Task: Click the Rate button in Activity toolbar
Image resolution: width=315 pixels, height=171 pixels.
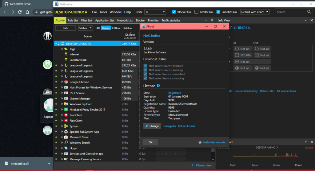Action: pos(66,28)
